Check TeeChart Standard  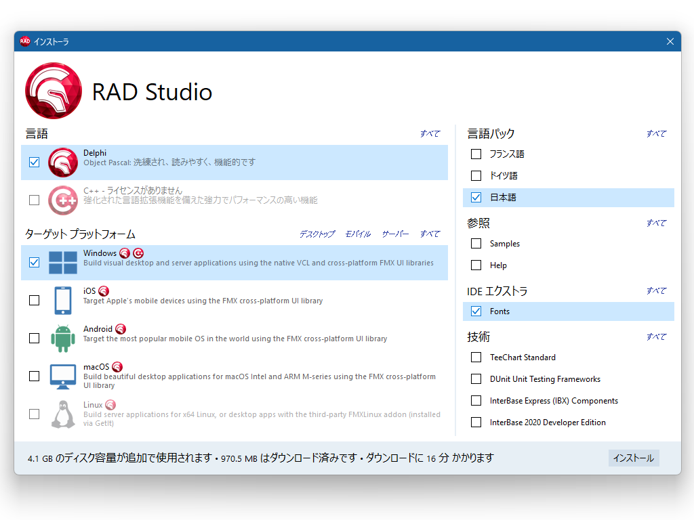coord(476,357)
